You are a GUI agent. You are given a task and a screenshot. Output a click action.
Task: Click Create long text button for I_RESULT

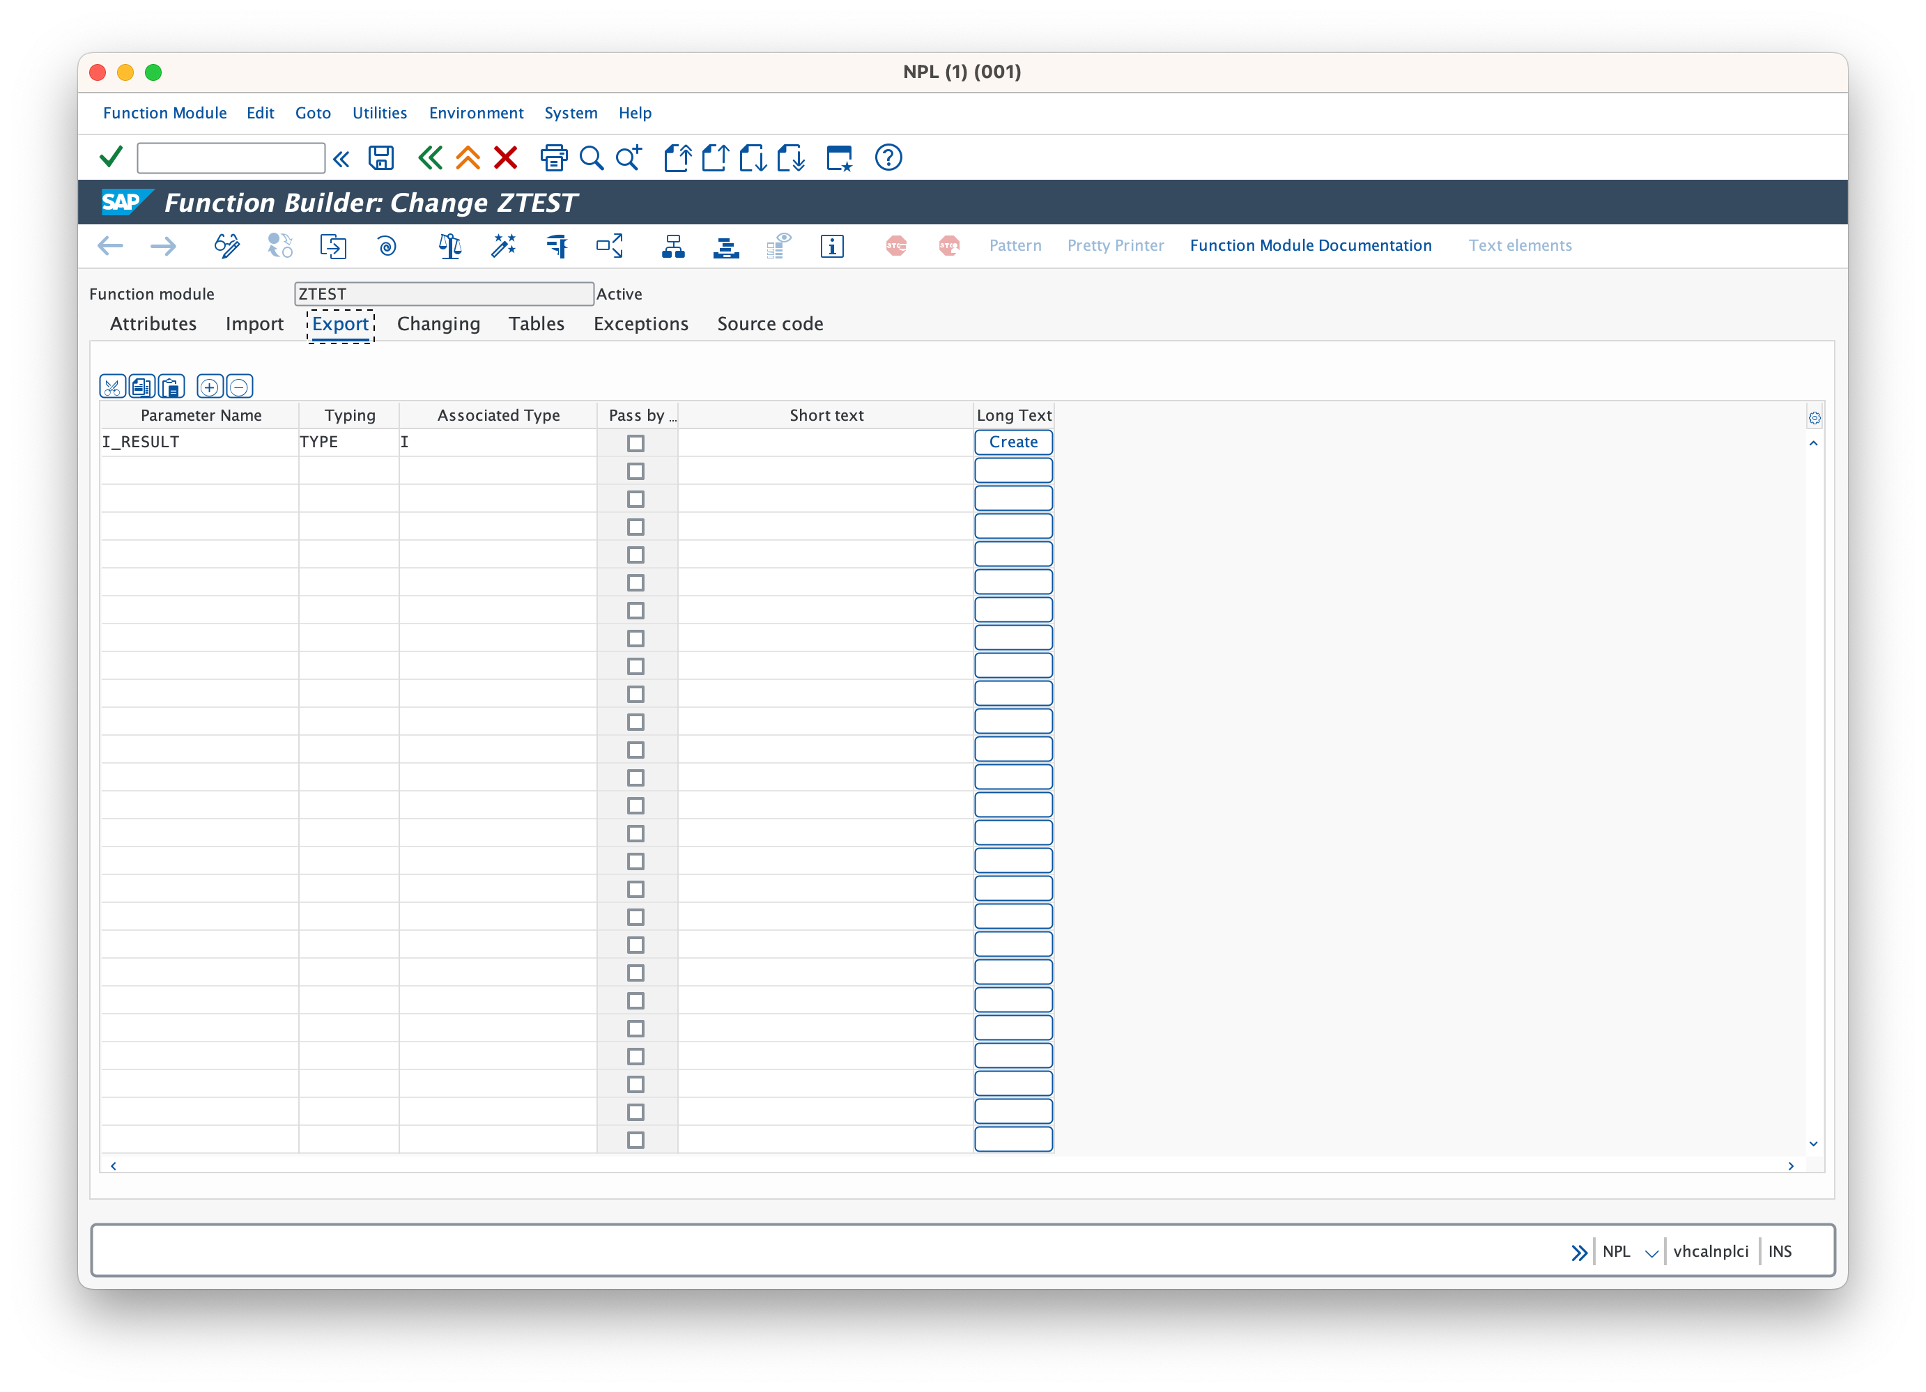pos(1013,442)
